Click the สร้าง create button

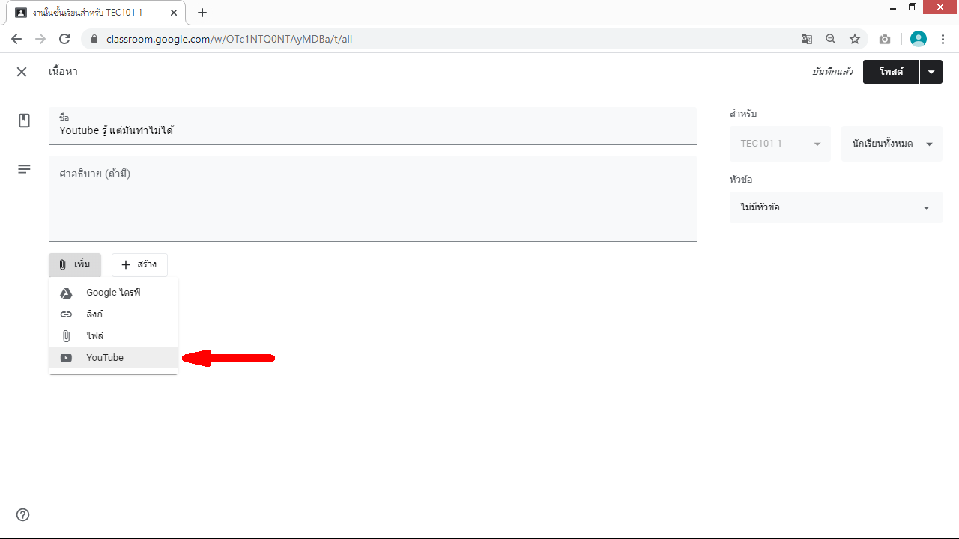(139, 265)
